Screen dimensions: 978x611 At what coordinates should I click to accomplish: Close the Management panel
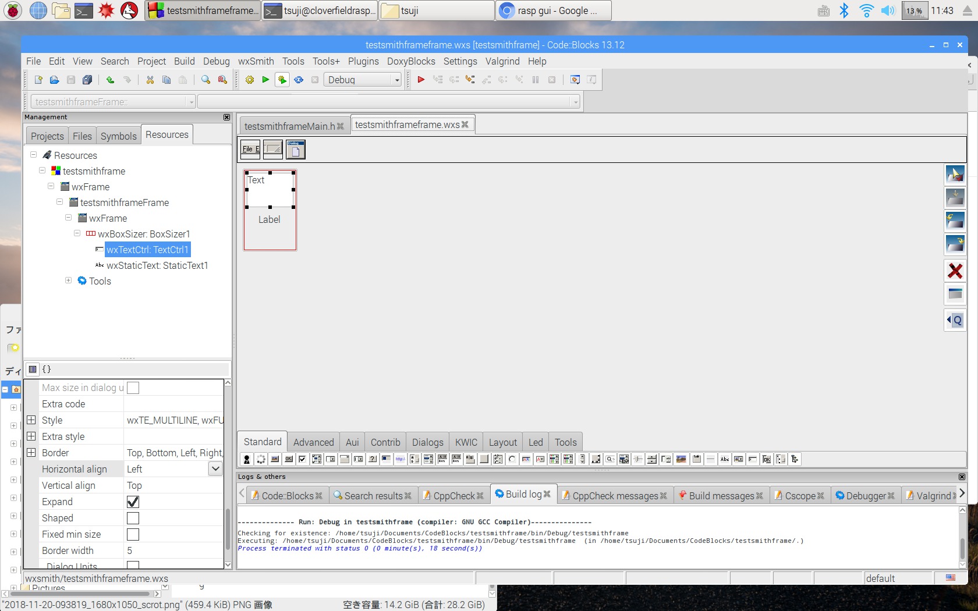[x=226, y=117]
